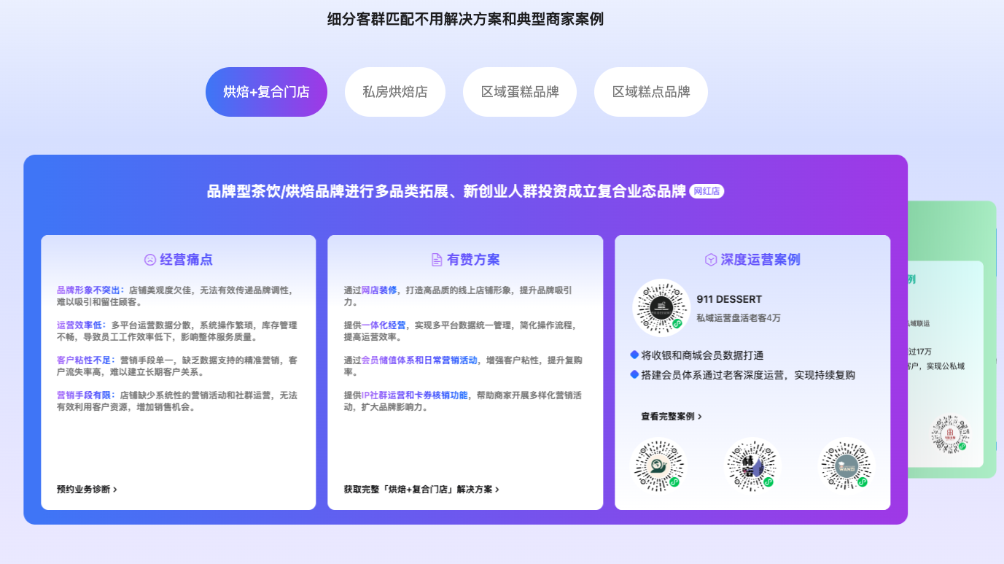Click the 林宕 brand QR code
The height and width of the screenshot is (564, 1004).
tap(752, 466)
